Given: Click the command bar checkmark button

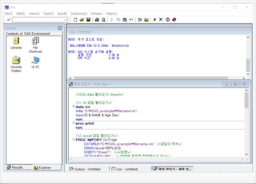Looking at the screenshot, I should pos(8,19).
